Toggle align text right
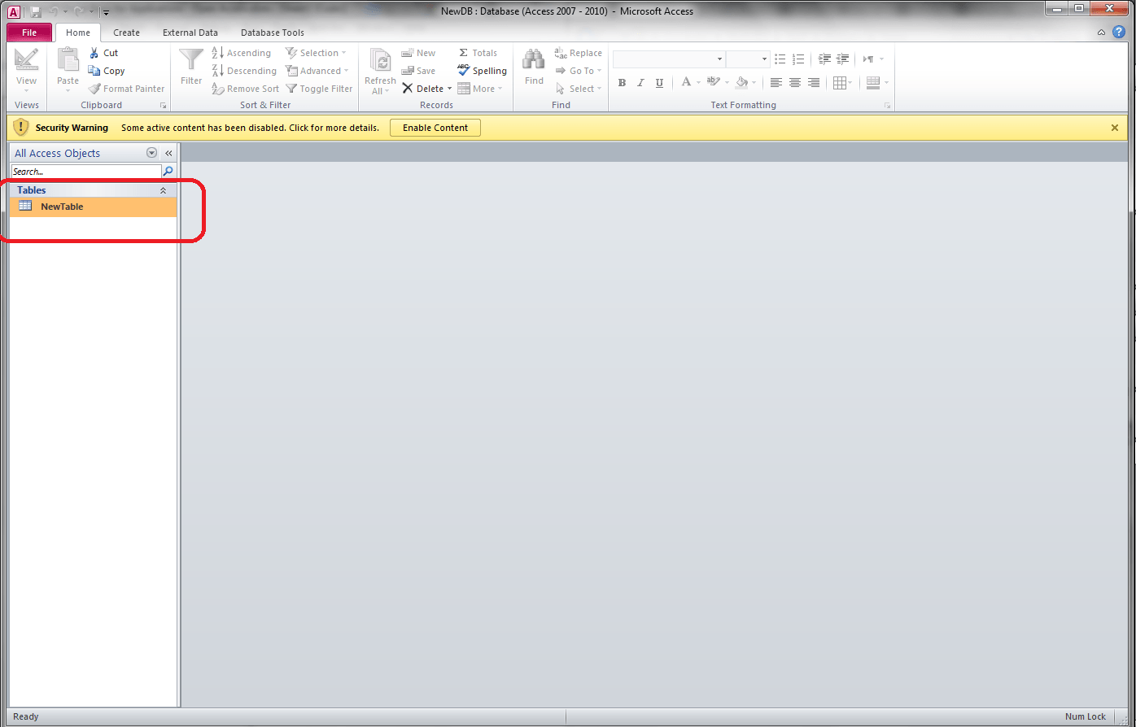The width and height of the screenshot is (1136, 727). tap(813, 82)
